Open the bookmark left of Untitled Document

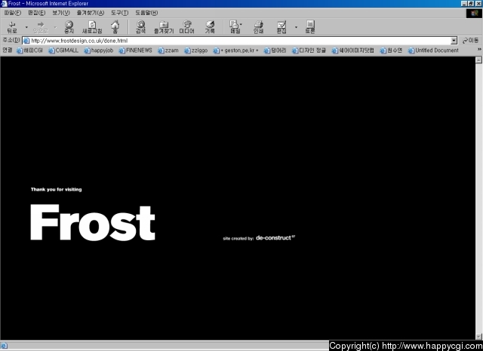pyautogui.click(x=391, y=50)
